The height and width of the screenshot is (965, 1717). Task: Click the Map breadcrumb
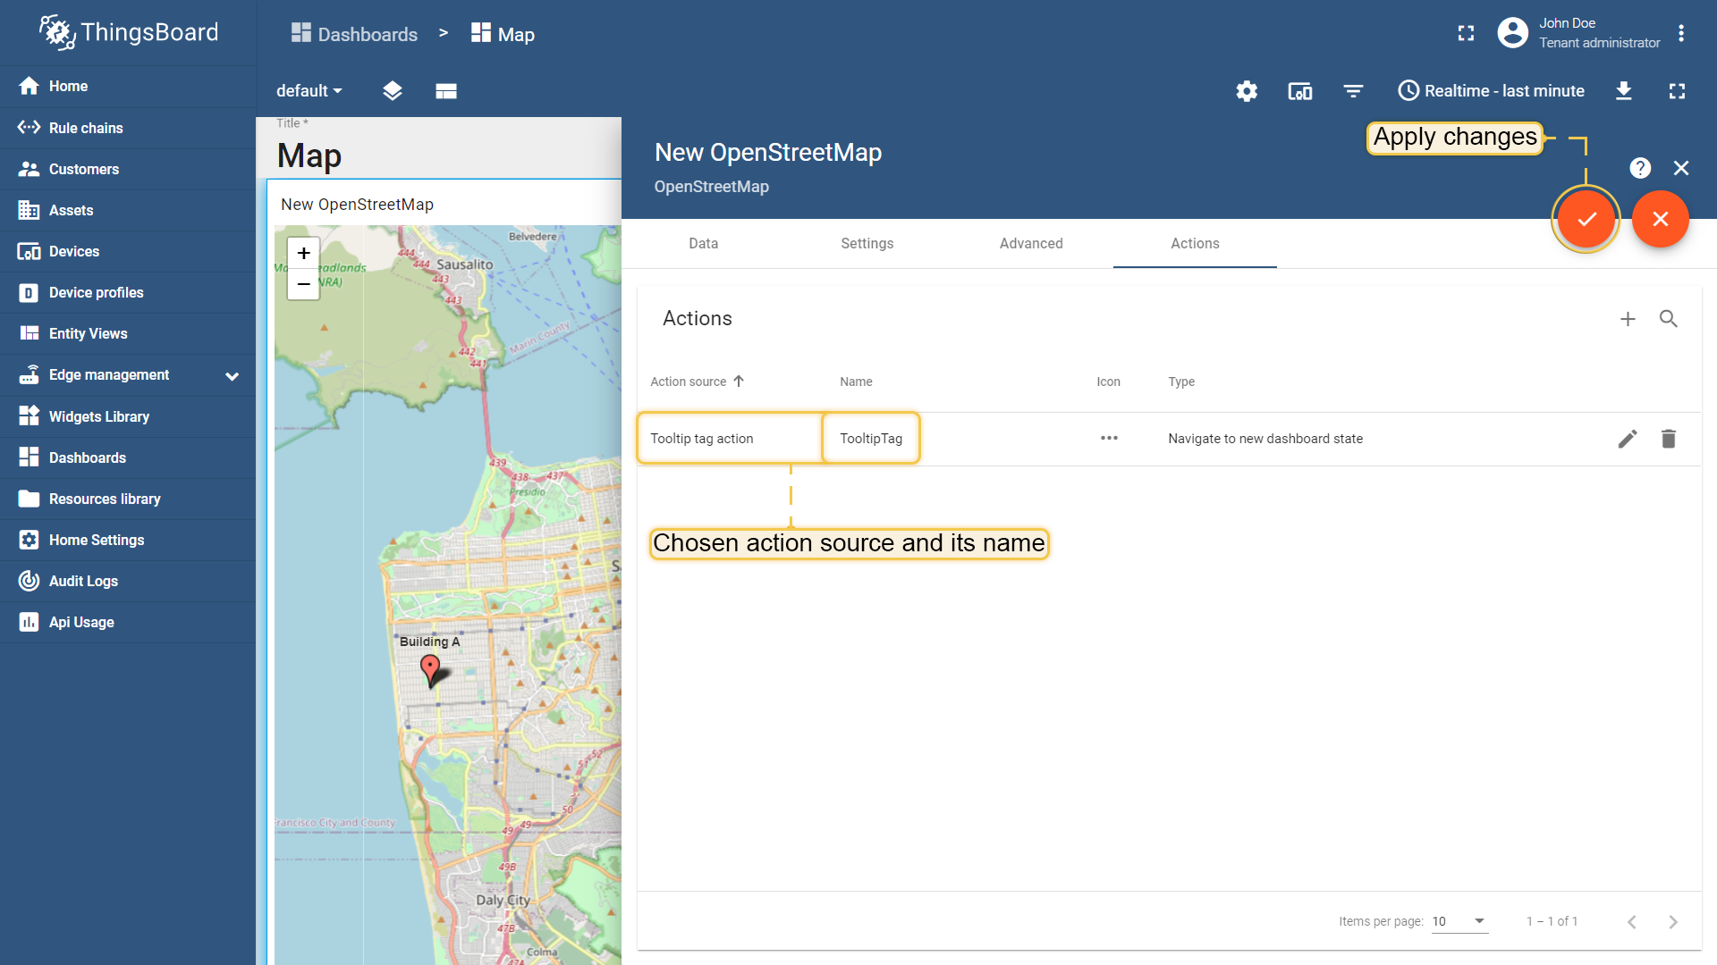click(503, 34)
